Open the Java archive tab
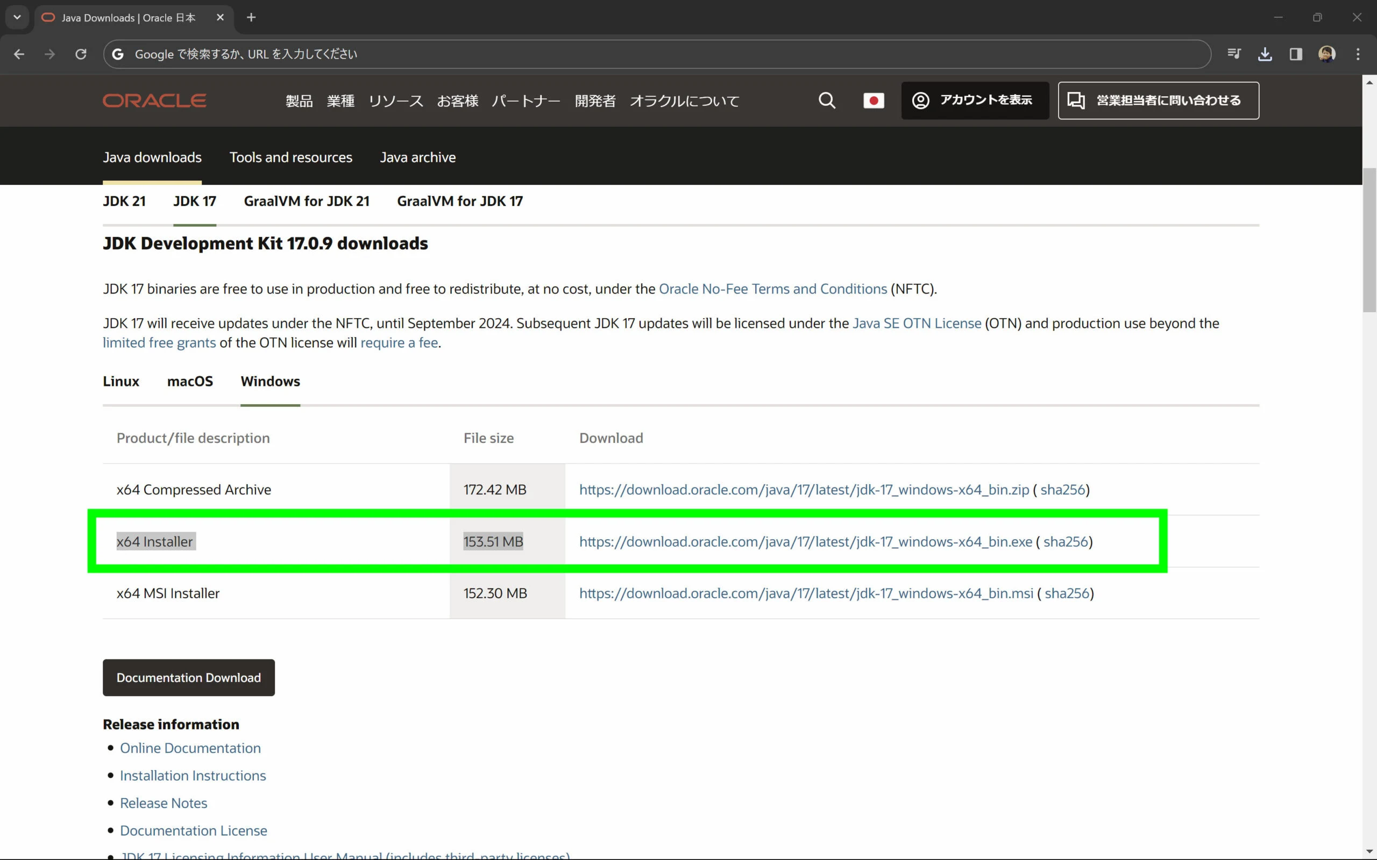1377x860 pixels. click(417, 157)
